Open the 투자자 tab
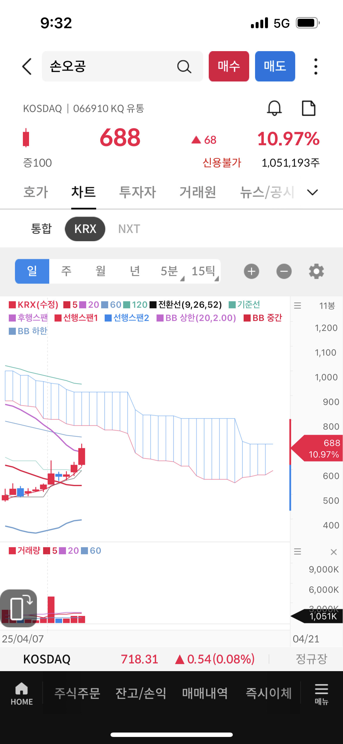Viewport: 343px width, 744px height. click(x=137, y=192)
